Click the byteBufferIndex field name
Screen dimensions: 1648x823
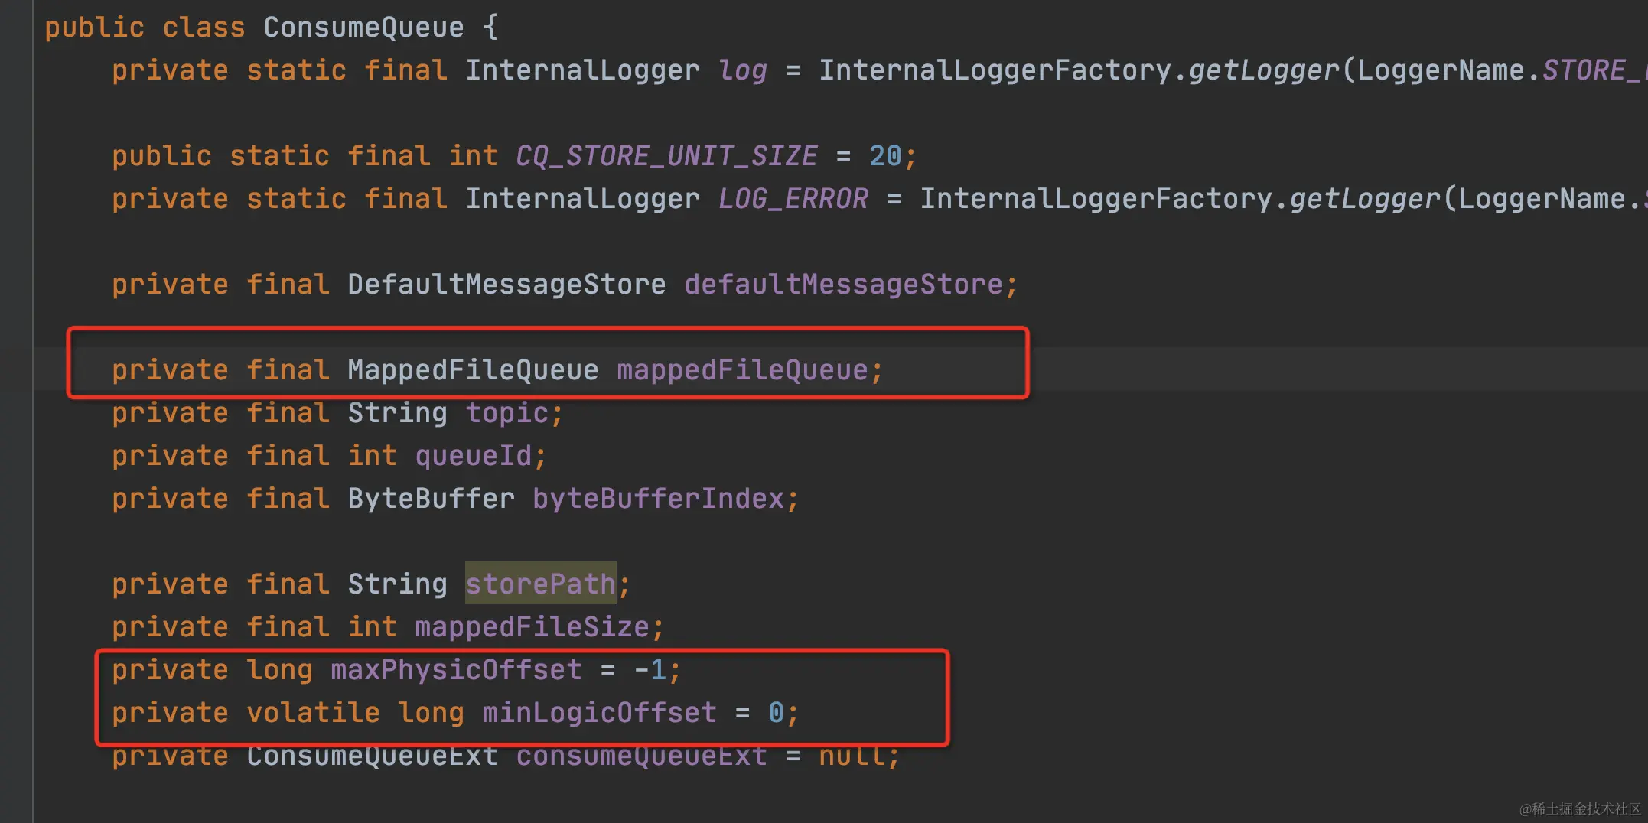(x=658, y=499)
